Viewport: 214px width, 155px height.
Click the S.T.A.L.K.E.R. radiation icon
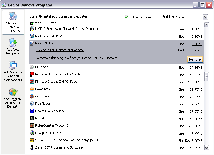[x=32, y=140]
